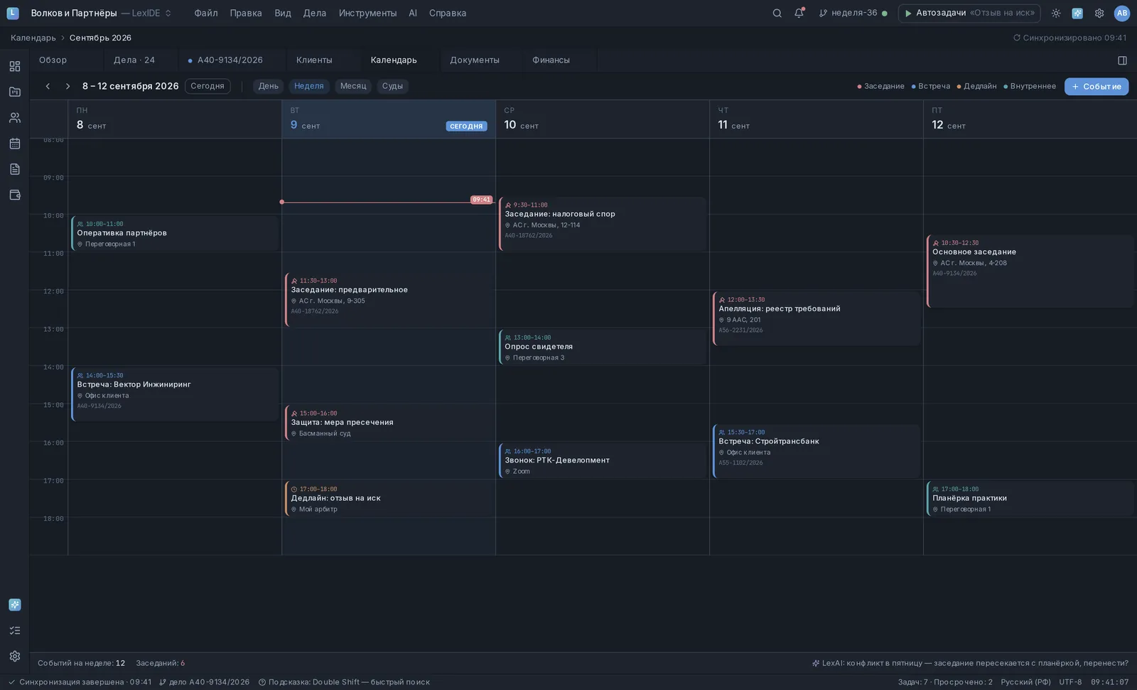Open LexAI sparkle icon in lower sidebar
The height and width of the screenshot is (690, 1137).
pos(15,605)
